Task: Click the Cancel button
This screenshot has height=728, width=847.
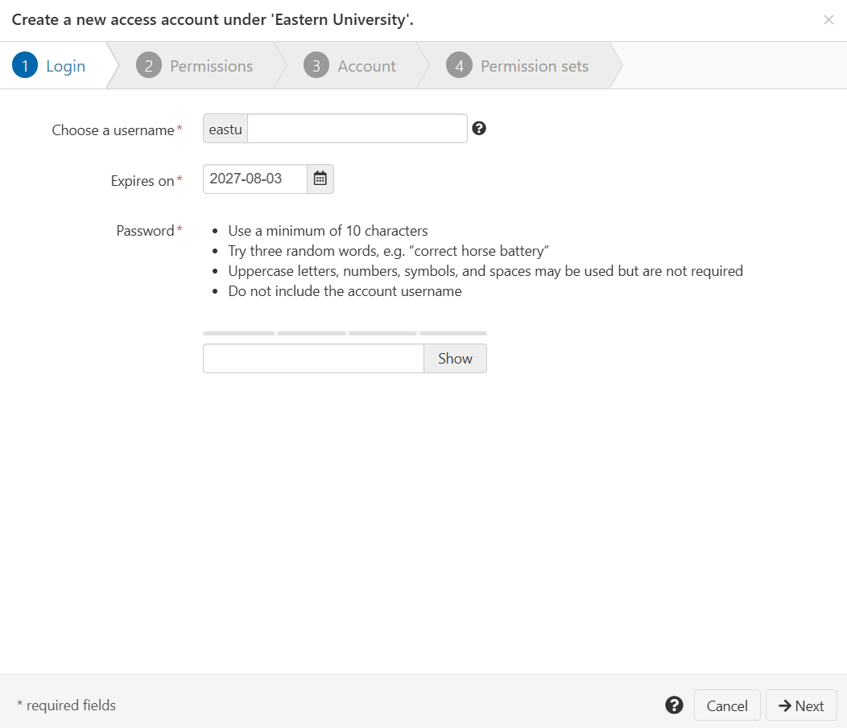Action: coord(727,705)
